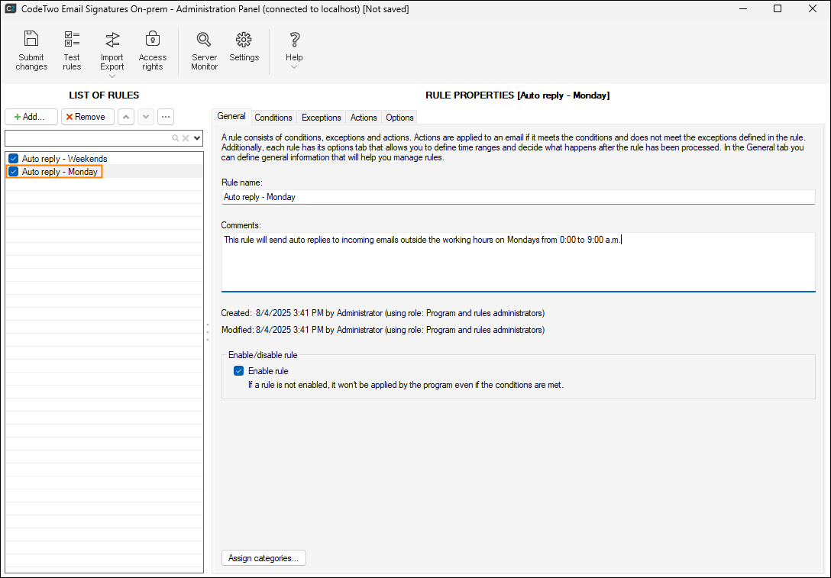This screenshot has width=831, height=578.
Task: Open the rules search filter dropdown arrow
Action: (x=197, y=138)
